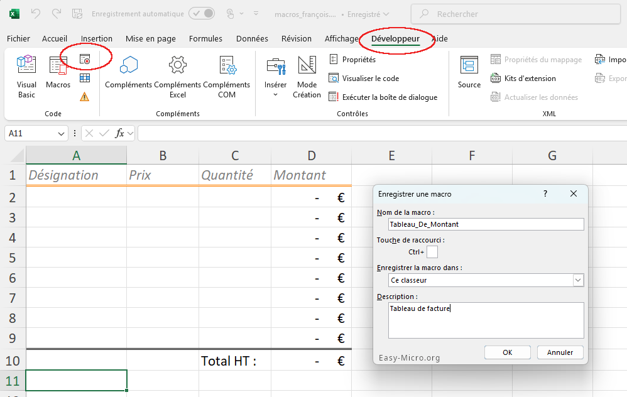Viewport: 627px width, 397px height.
Task: Click the Select All corner triangle
Action: pos(16,156)
